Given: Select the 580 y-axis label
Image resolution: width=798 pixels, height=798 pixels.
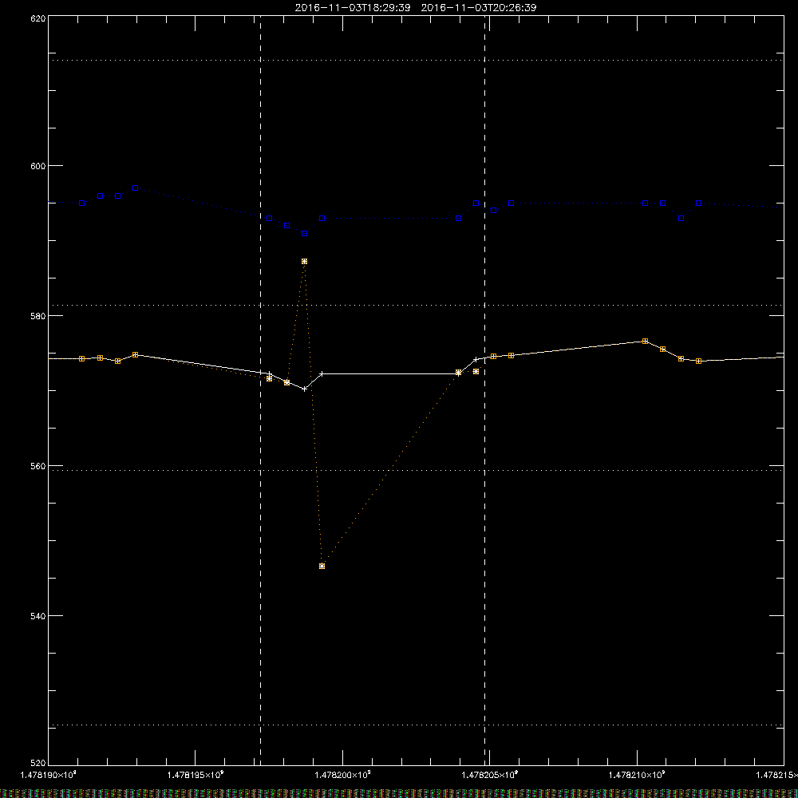Looking at the screenshot, I should pyautogui.click(x=38, y=315).
